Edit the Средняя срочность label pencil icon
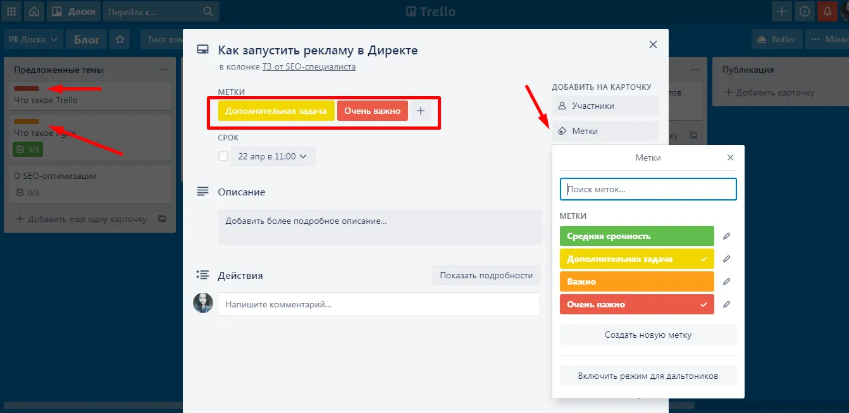Image resolution: width=849 pixels, height=413 pixels. (726, 236)
